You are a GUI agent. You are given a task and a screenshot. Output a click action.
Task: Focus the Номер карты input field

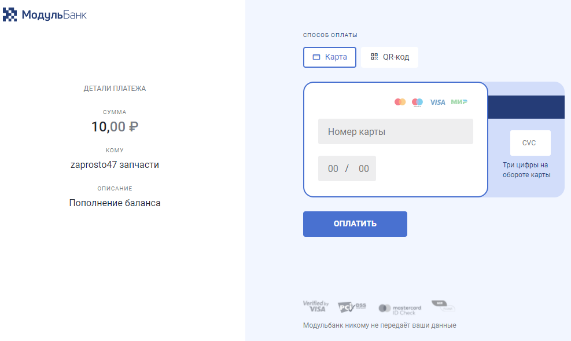click(396, 131)
